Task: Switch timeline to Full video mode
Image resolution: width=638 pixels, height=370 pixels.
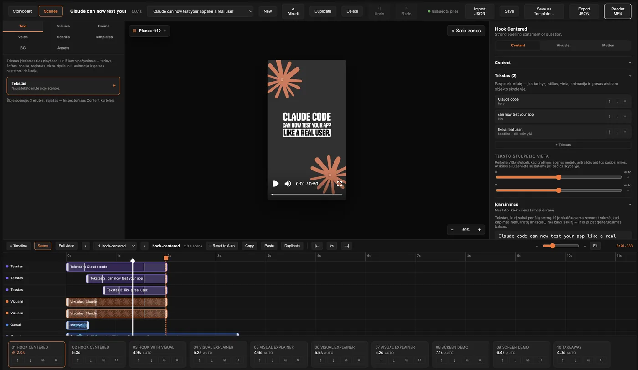Action: pos(67,246)
